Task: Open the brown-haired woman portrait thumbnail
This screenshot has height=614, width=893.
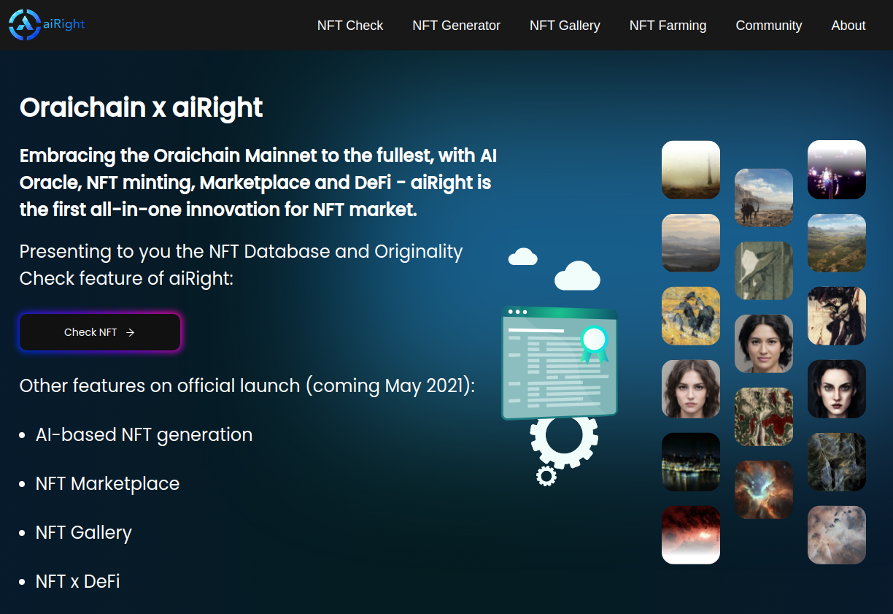Action: [x=691, y=388]
